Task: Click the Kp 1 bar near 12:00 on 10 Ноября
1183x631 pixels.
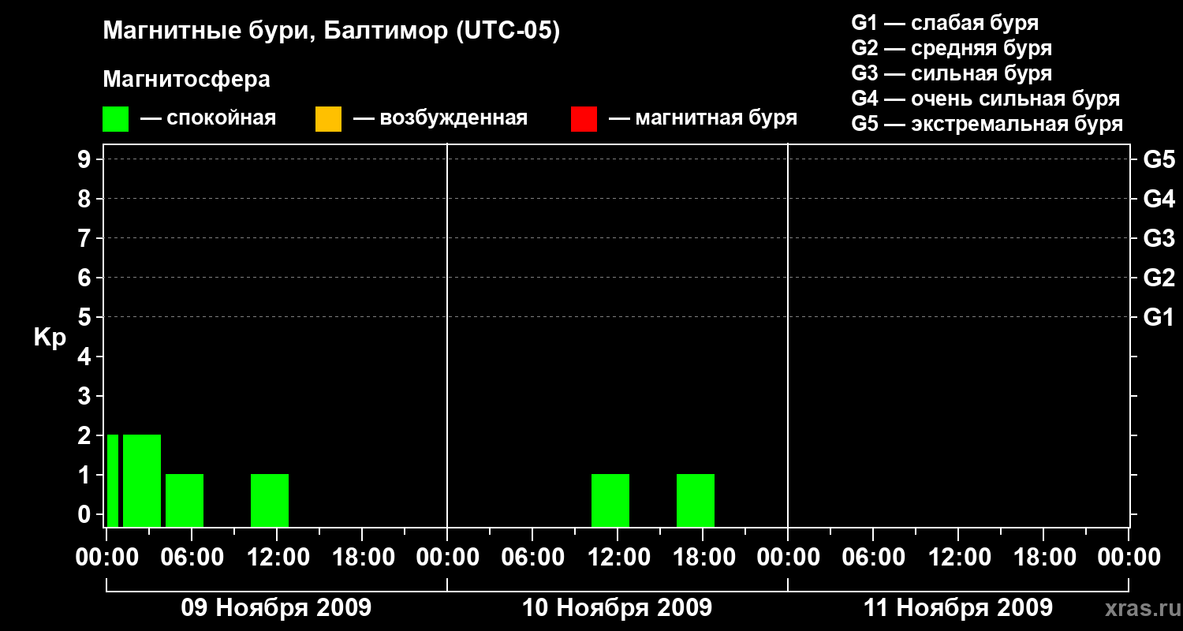Action: point(610,500)
